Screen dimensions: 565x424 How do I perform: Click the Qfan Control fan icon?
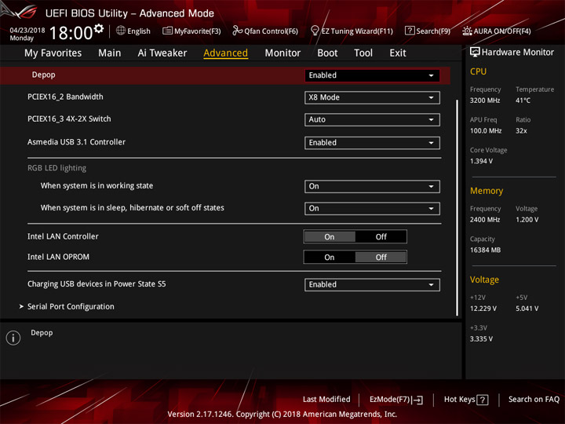[x=237, y=31]
